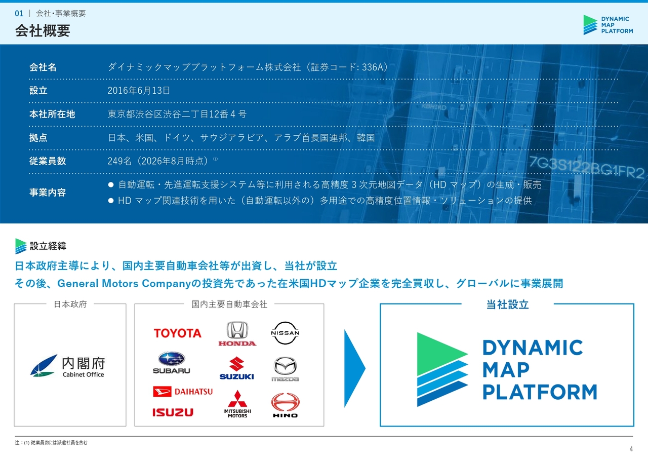
Task: Click the green icon beside 設立経緯
Action: coord(21,246)
